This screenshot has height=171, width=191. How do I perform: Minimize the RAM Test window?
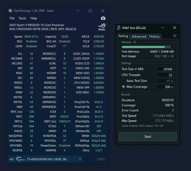coord(163,28)
